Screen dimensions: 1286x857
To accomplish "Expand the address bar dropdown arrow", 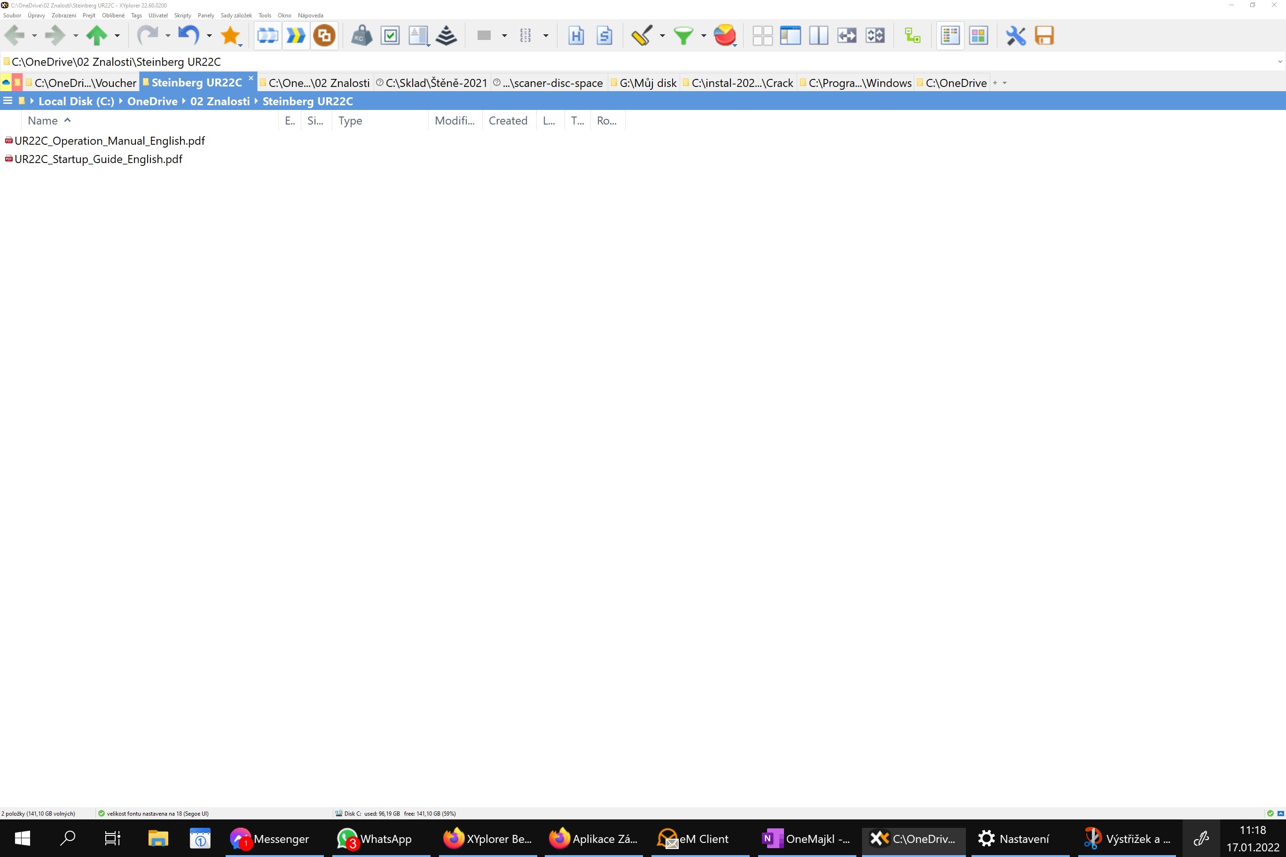I will 1279,62.
